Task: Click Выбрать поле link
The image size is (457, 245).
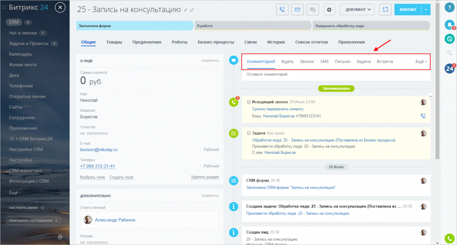Action: (92, 177)
